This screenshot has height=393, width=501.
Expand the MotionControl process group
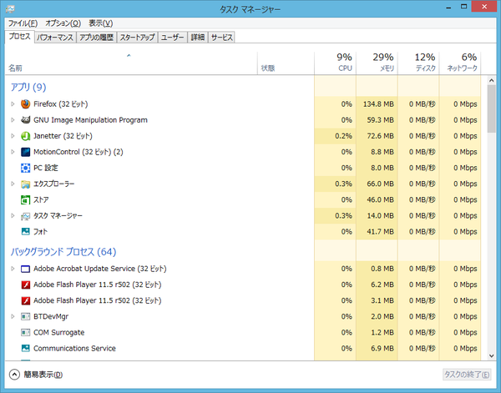13,152
